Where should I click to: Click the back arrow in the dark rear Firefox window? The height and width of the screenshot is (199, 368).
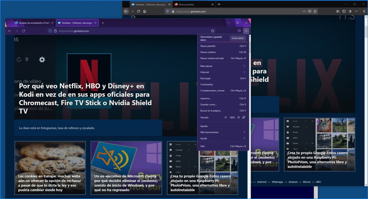pos(126,11)
